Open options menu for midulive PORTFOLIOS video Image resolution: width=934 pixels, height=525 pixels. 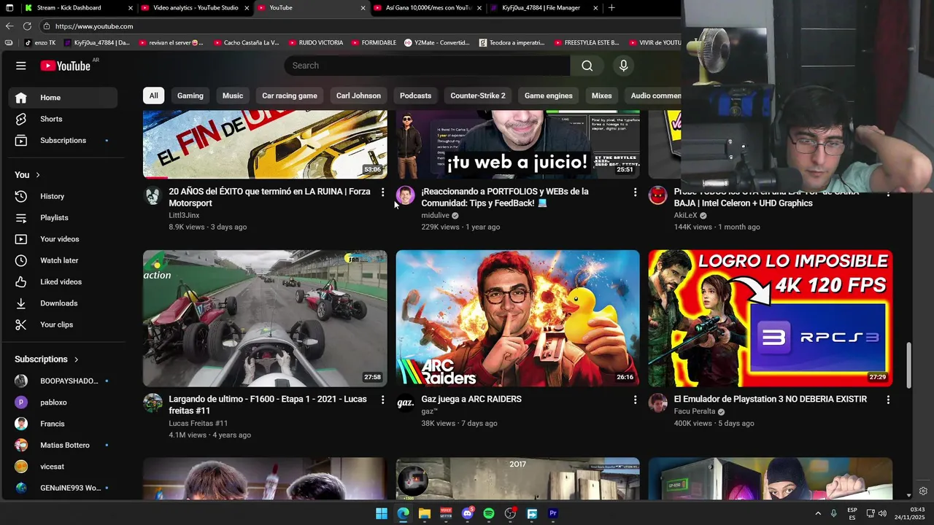[635, 192]
